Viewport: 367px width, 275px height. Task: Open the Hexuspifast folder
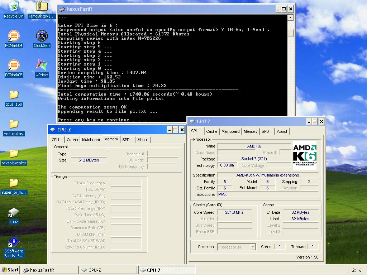14,124
